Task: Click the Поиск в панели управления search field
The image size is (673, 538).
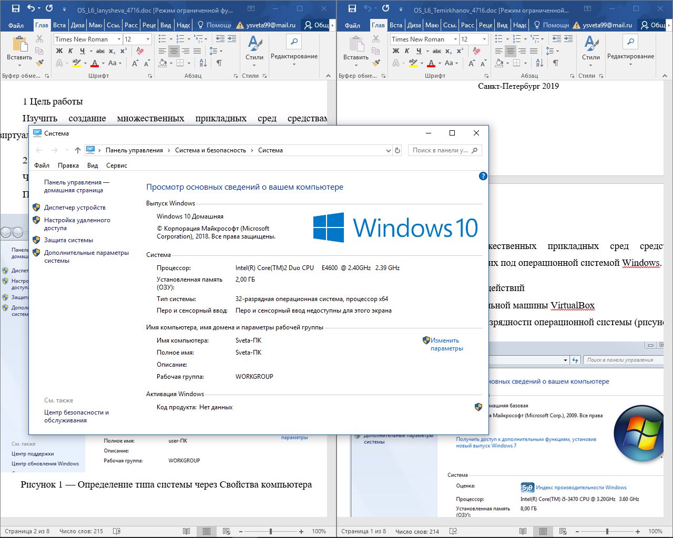Action: click(x=440, y=150)
